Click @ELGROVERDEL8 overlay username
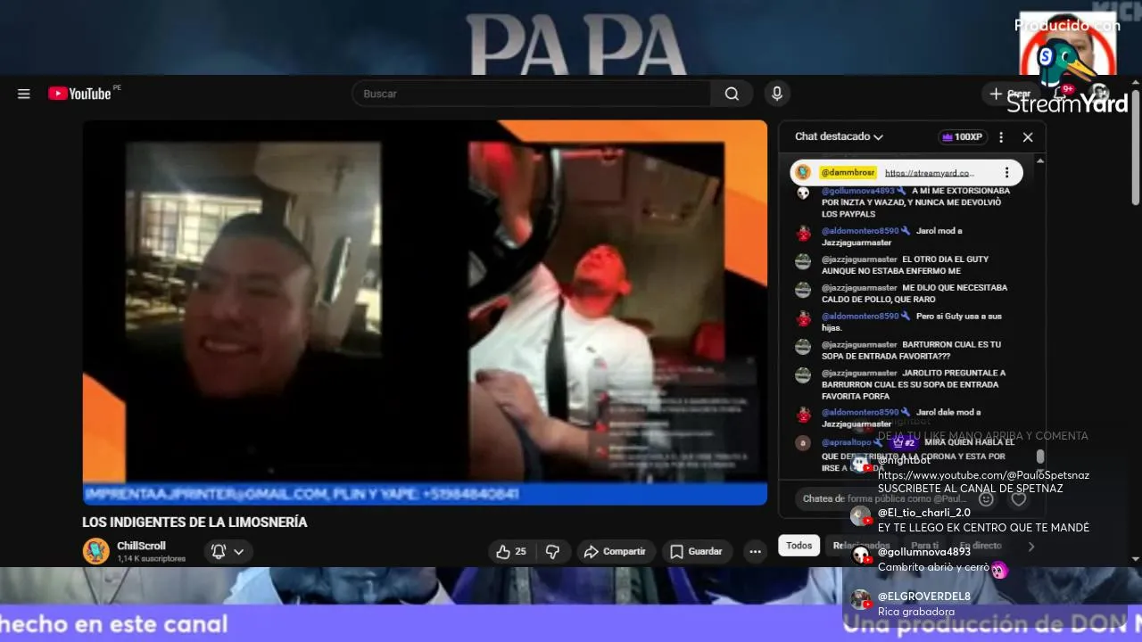The height and width of the screenshot is (642, 1142). [923, 597]
